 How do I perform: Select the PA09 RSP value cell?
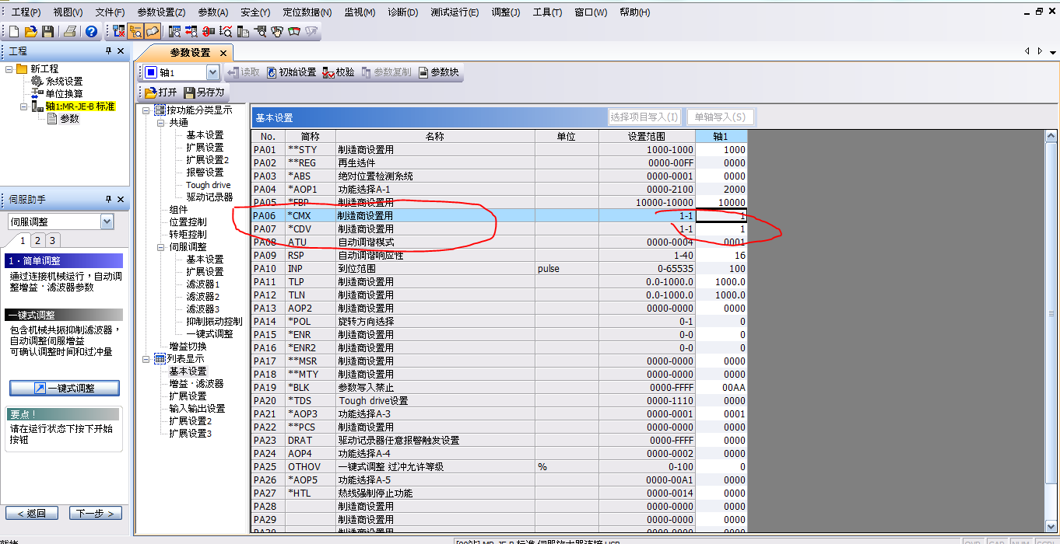(x=721, y=256)
